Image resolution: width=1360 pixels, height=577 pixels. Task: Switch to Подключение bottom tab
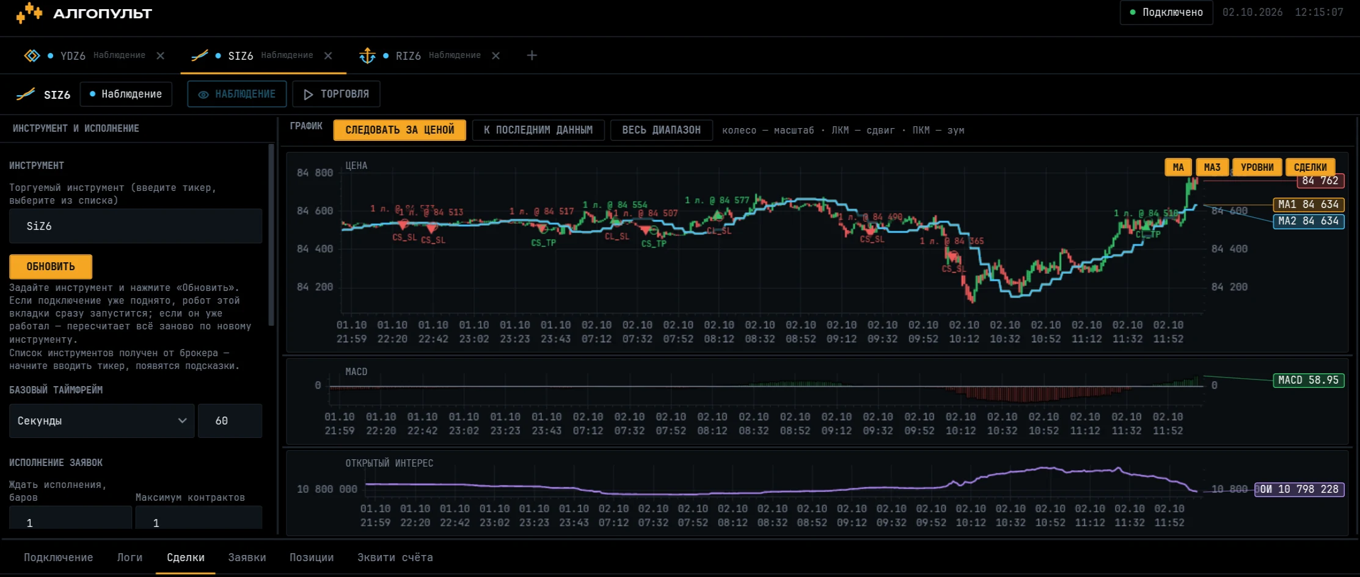tap(59, 557)
